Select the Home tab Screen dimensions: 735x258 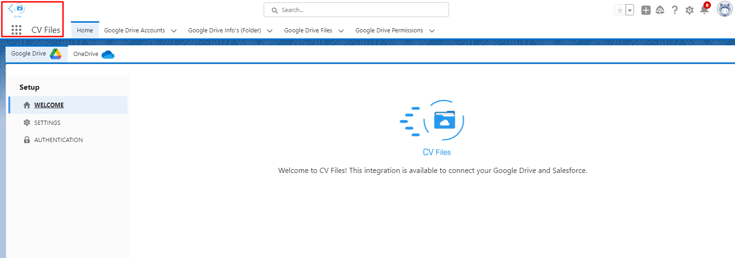(x=85, y=31)
